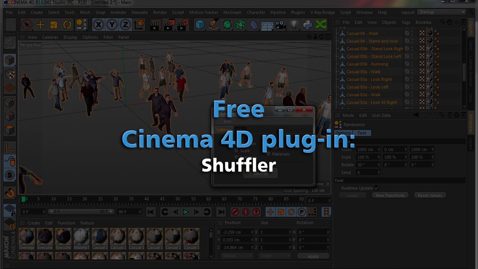
Task: Select the Scale tool in toolbar
Action: click(x=54, y=25)
